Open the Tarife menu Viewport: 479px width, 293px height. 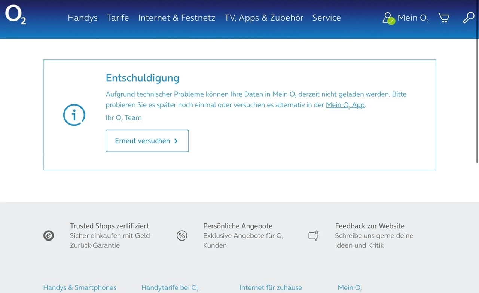(118, 18)
